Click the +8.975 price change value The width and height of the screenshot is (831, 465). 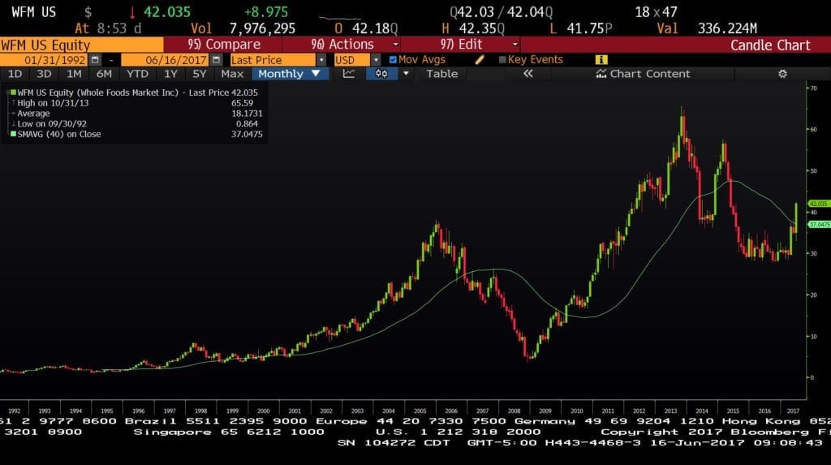pyautogui.click(x=266, y=12)
